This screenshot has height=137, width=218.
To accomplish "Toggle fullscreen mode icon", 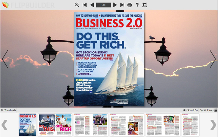I will pyautogui.click(x=145, y=5).
